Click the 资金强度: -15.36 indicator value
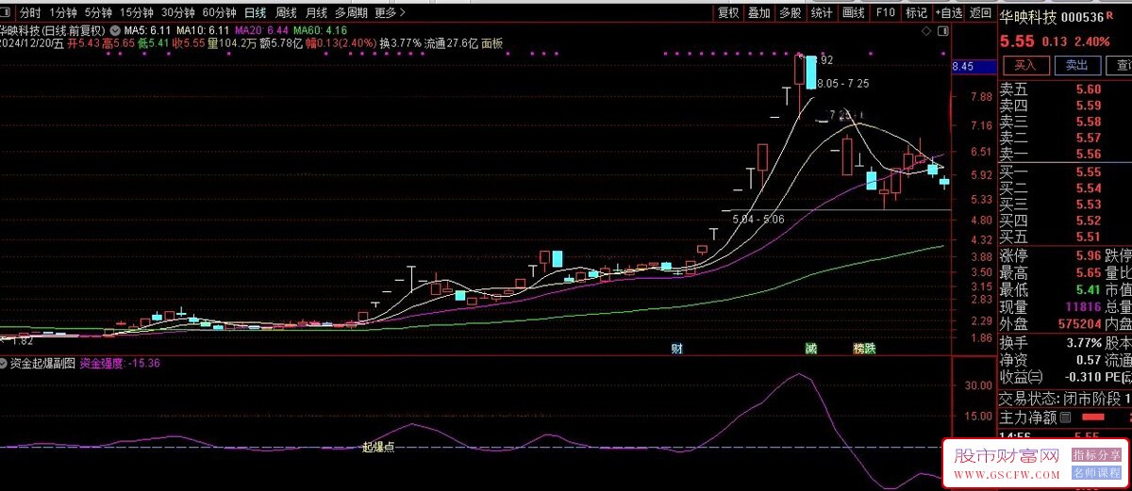 [118, 362]
